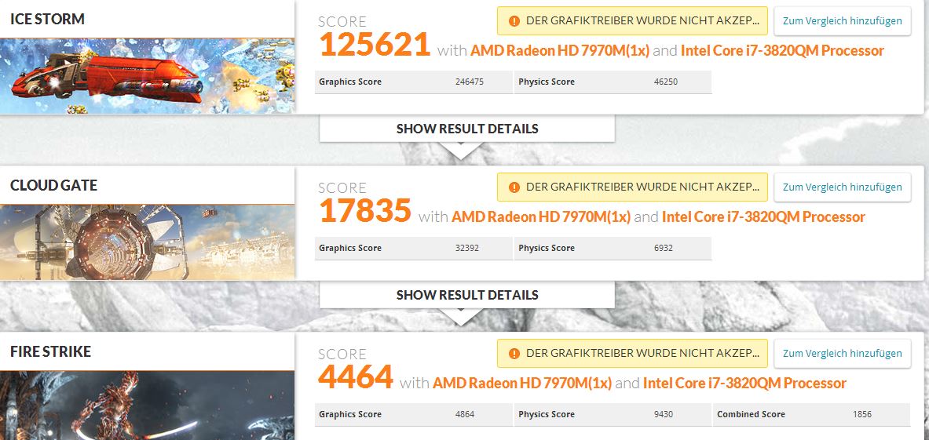Click Fire Strike graphics score value 4864
The width and height of the screenshot is (929, 440).
coord(465,415)
